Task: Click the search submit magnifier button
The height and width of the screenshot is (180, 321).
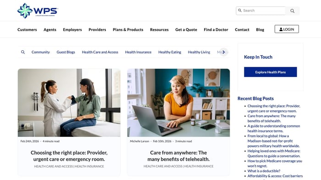Action: click(293, 11)
